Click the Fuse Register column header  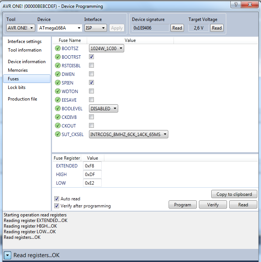[x=67, y=158]
